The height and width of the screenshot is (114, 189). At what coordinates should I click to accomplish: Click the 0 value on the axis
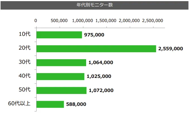[x=36, y=21]
